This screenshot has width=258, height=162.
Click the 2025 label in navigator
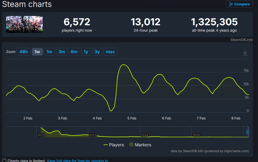[x=196, y=135]
